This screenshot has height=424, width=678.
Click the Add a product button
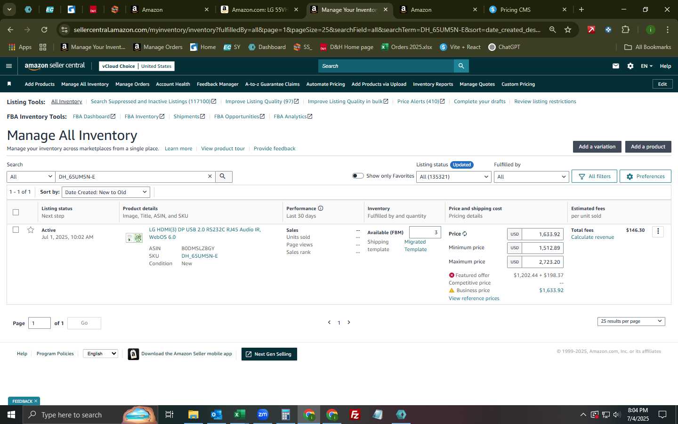pyautogui.click(x=648, y=147)
